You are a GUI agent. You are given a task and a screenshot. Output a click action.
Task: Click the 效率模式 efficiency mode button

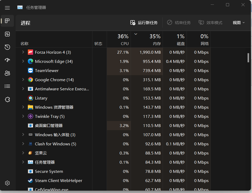[x=210, y=23]
